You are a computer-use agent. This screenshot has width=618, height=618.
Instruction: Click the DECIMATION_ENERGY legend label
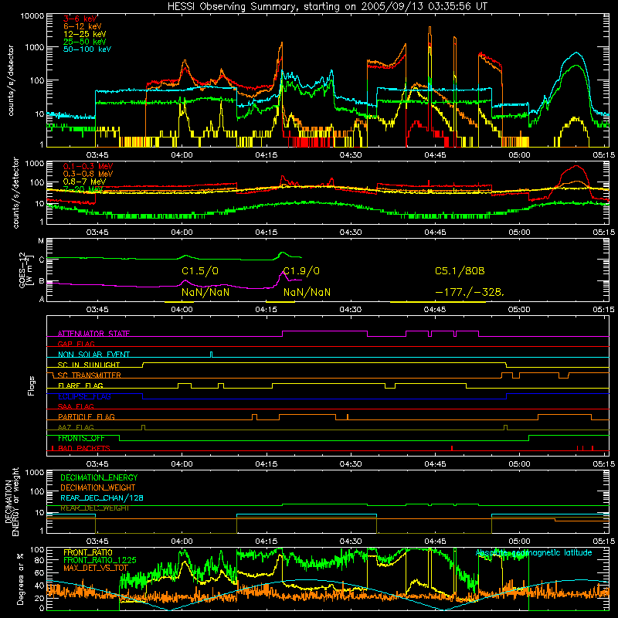tap(99, 477)
